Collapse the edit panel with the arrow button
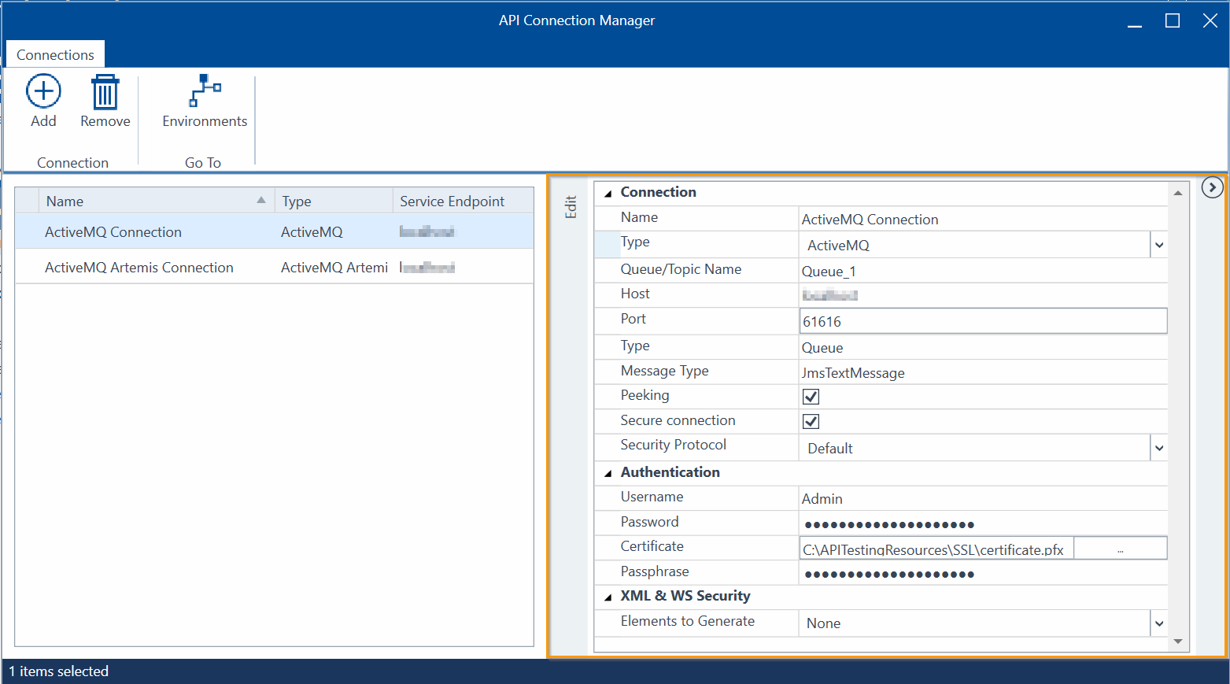 point(1212,187)
